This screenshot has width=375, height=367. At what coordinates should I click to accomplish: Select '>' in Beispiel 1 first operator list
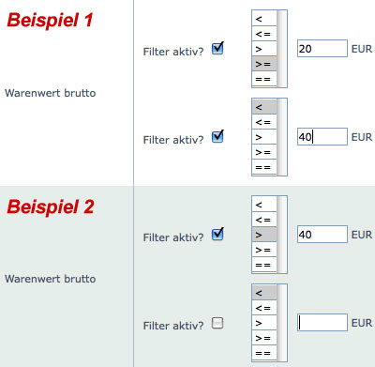[264, 49]
